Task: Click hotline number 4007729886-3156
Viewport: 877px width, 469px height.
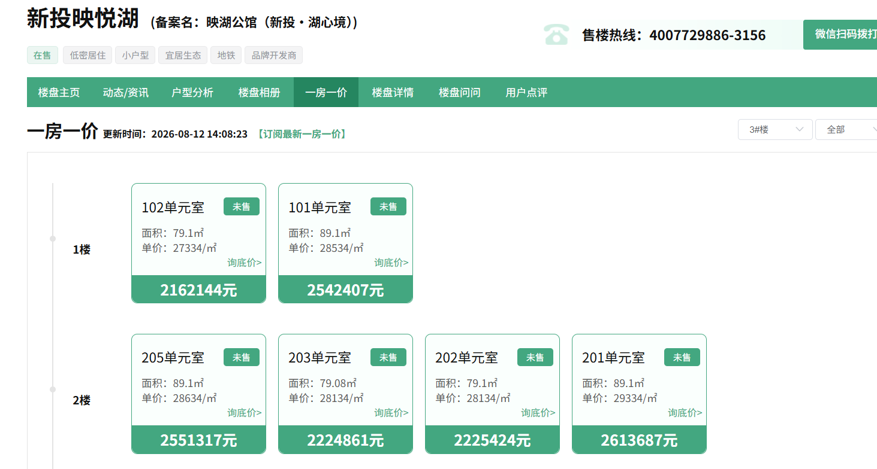Action: [x=707, y=35]
